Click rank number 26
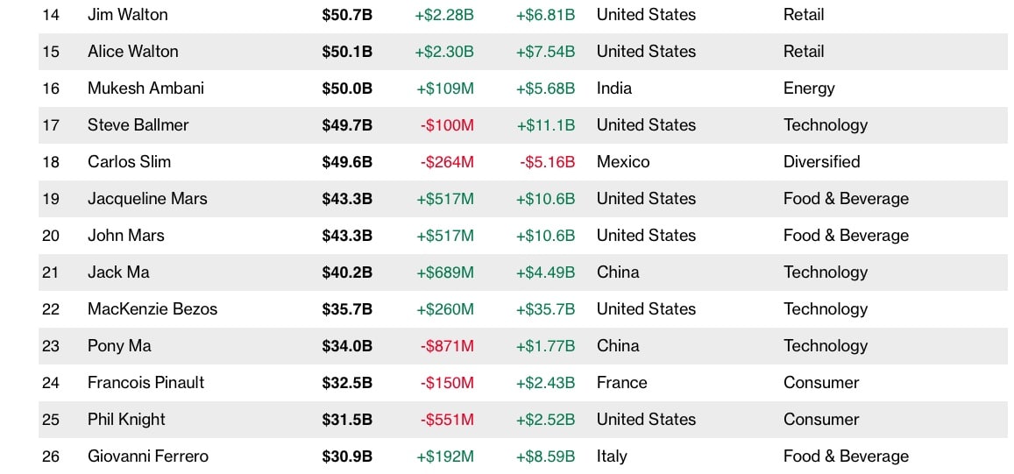The height and width of the screenshot is (474, 1014). (51, 456)
